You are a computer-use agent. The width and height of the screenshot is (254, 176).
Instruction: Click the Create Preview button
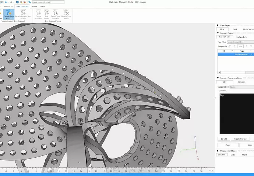pos(240,139)
